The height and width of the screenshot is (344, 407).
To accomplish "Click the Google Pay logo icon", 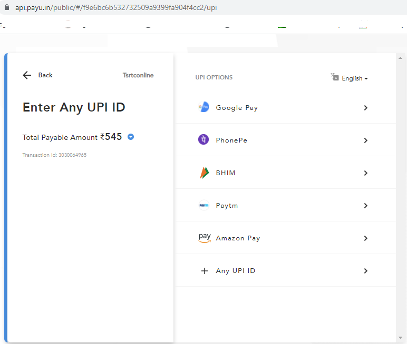I will pyautogui.click(x=203, y=107).
